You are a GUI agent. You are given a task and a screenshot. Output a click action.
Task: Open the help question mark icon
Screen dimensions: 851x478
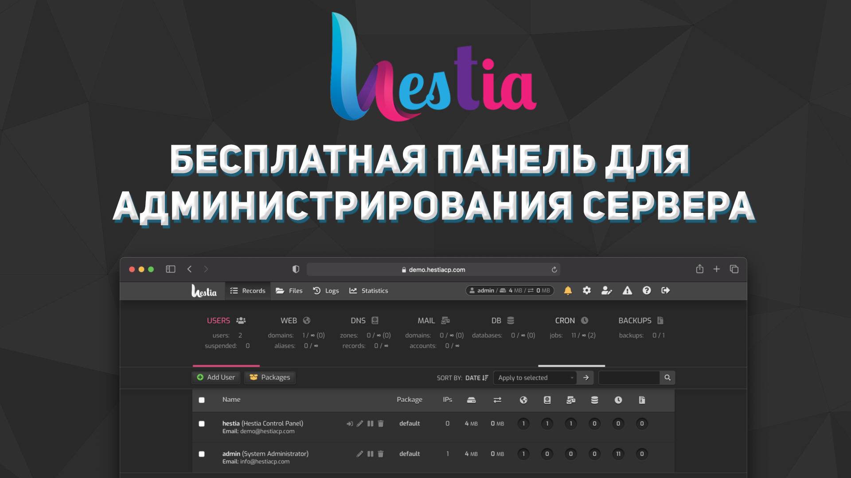(647, 290)
